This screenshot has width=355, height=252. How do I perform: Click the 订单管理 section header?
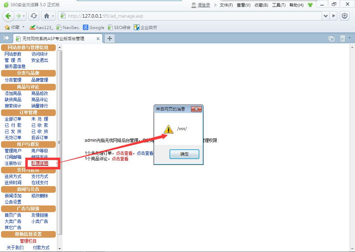[x=28, y=112]
